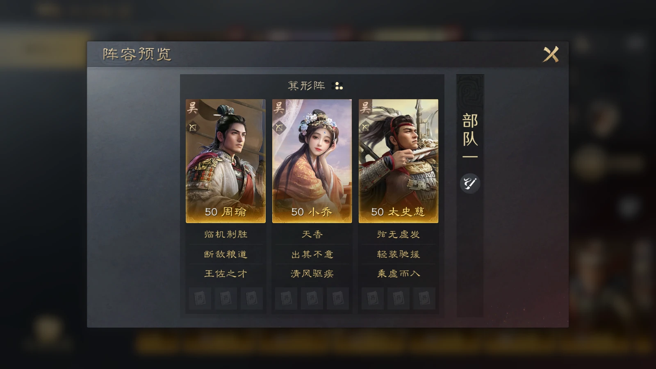Click the edit brush icon under 部队一

[470, 183]
